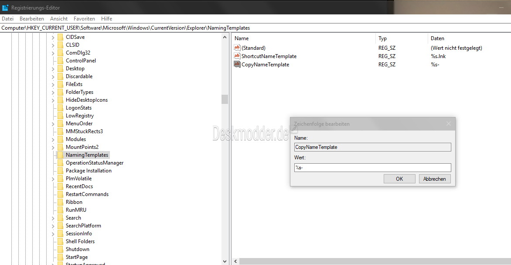Screen dimensions: 511x265
Task: Expand the MenuOrder key
Action: tap(53, 124)
